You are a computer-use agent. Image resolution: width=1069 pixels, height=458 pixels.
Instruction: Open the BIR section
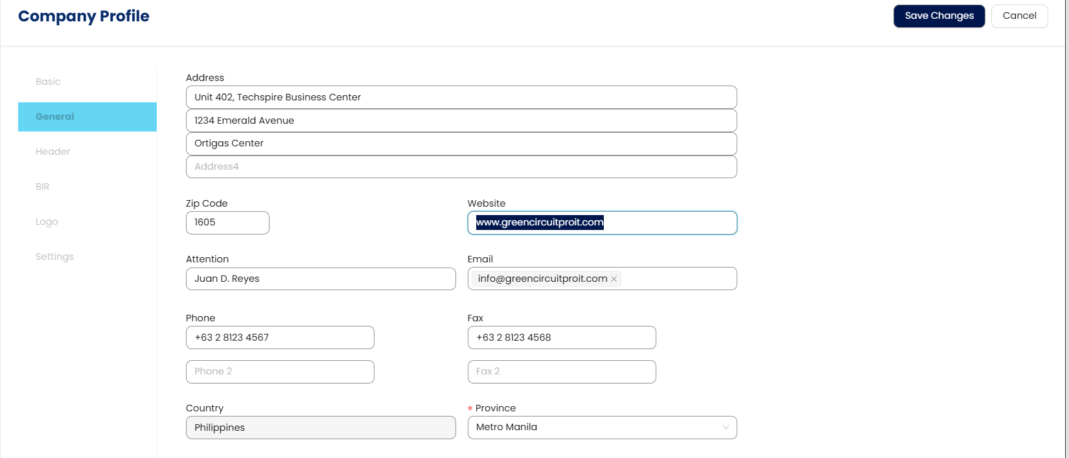tap(43, 187)
